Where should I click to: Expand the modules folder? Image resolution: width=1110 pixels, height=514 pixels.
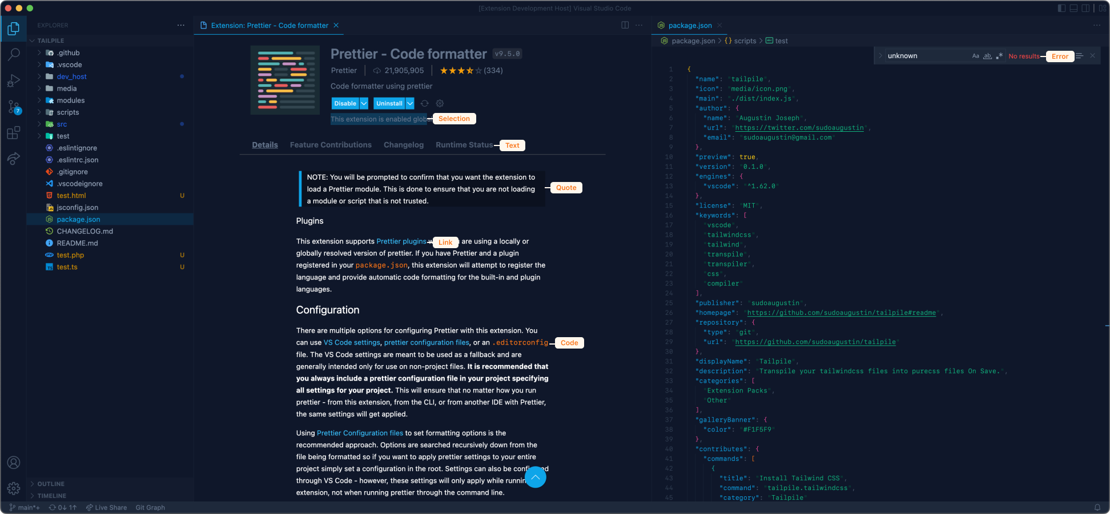pyautogui.click(x=110, y=100)
